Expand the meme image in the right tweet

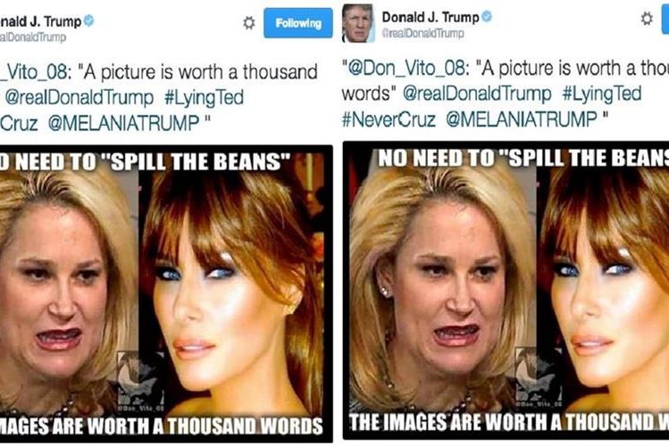point(506,291)
